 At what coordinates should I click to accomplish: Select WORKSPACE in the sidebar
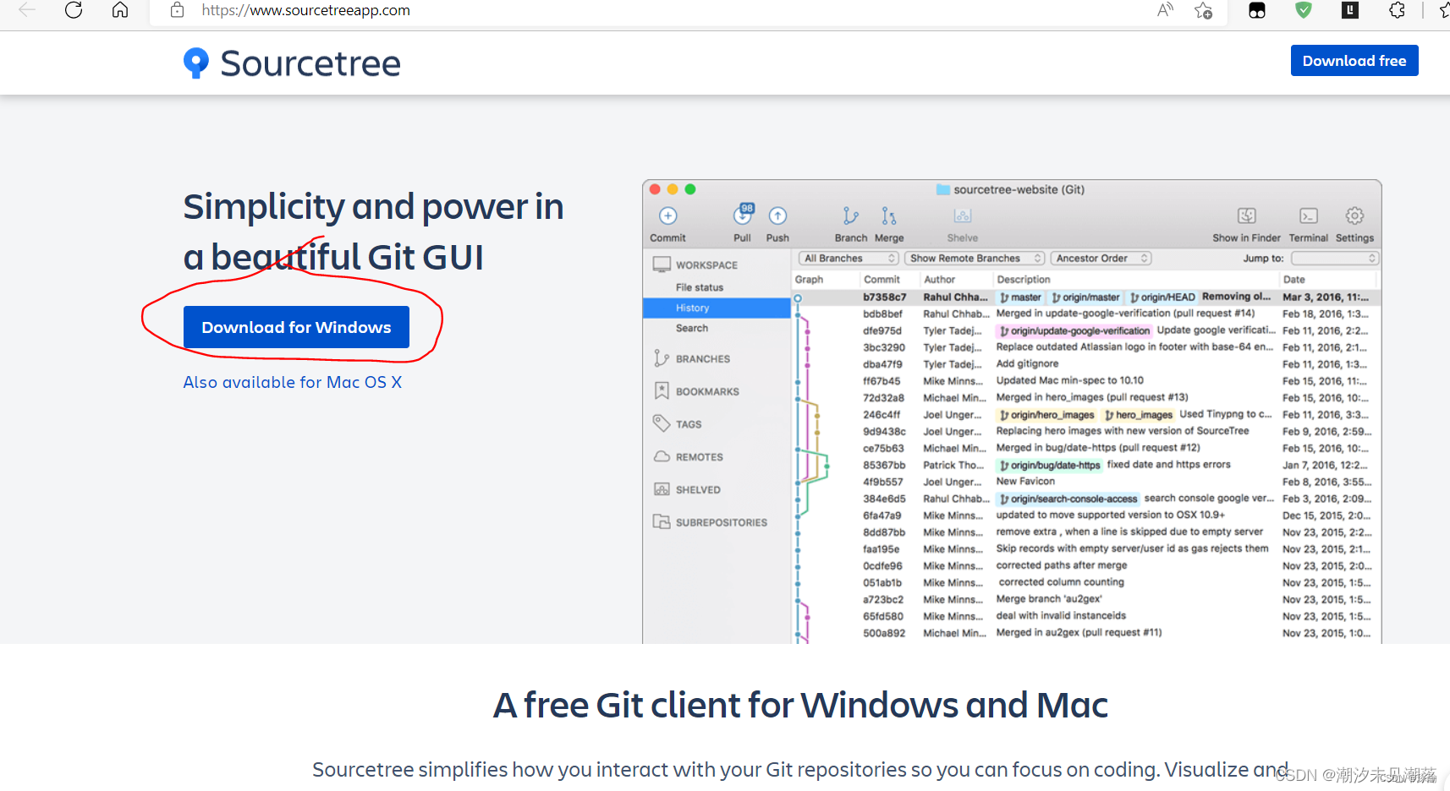(706, 265)
